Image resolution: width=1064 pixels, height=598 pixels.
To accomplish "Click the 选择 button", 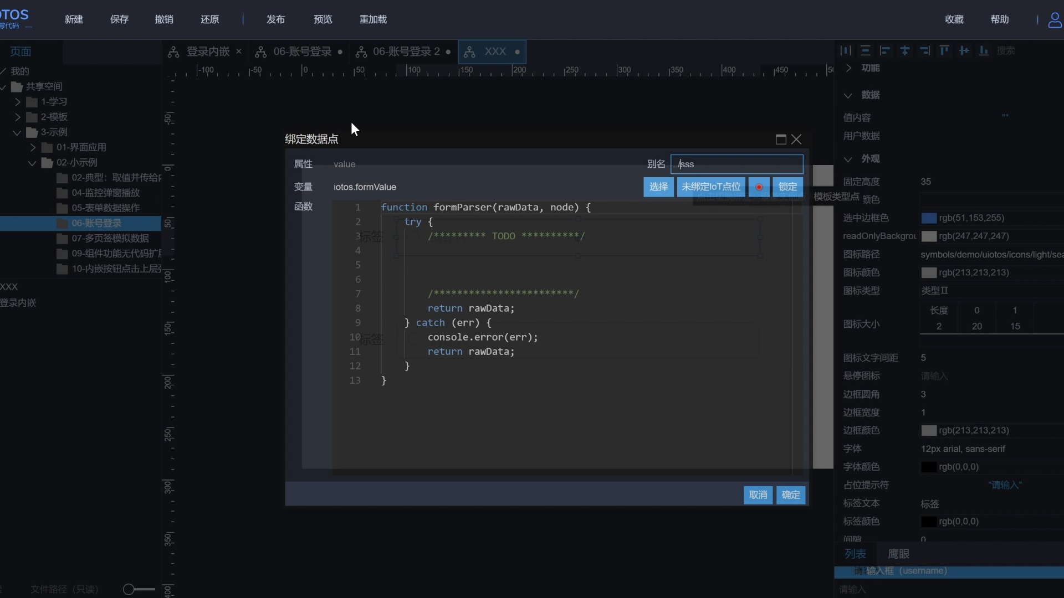I will pyautogui.click(x=658, y=187).
